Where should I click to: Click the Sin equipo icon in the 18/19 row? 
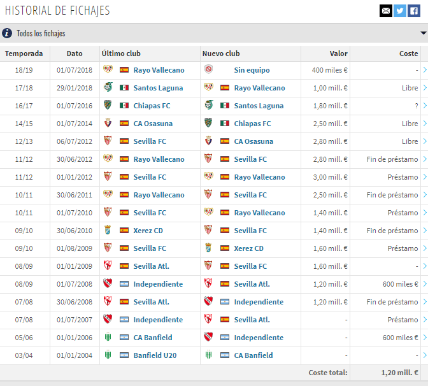(x=208, y=70)
